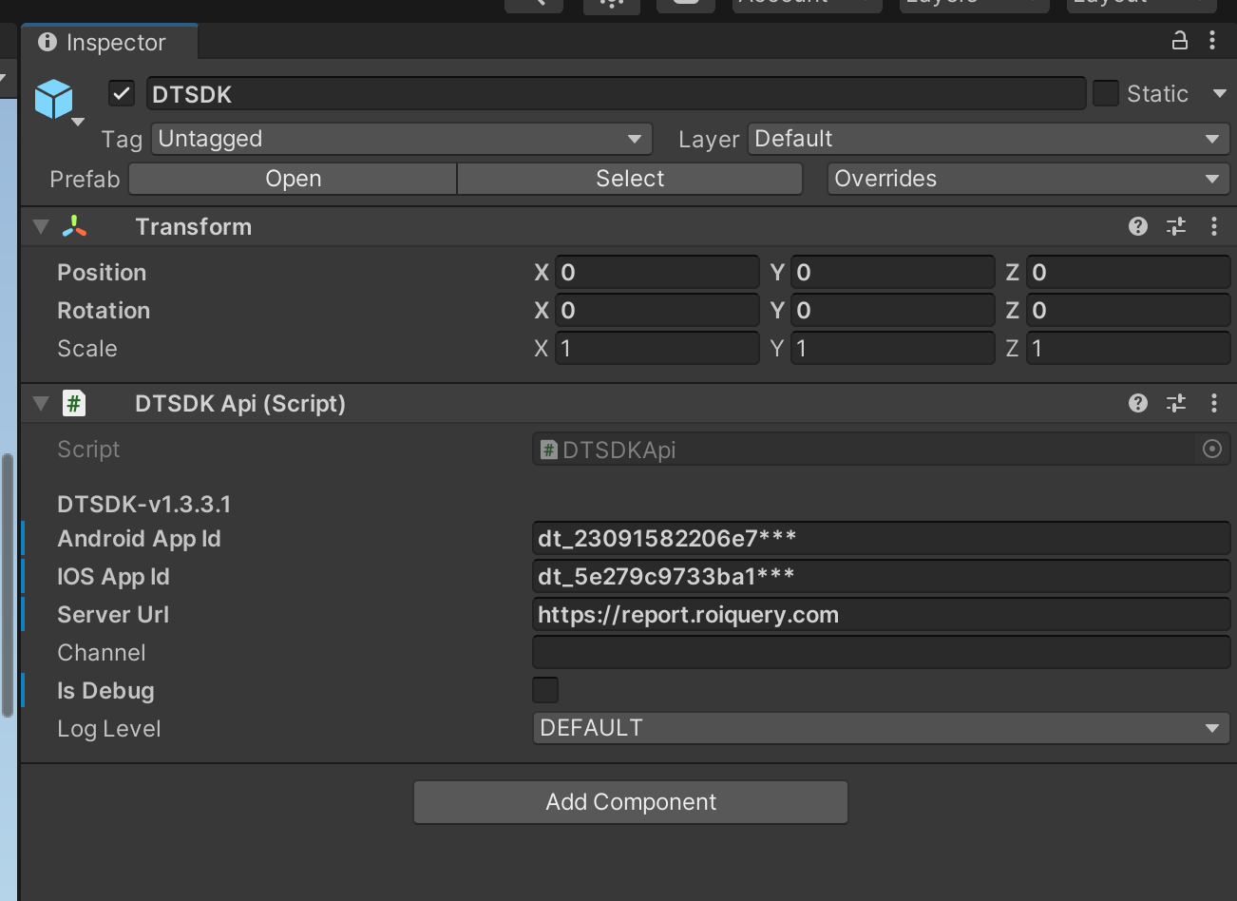
Task: Open the Static flags dropdown arrow
Action: pos(1220,93)
